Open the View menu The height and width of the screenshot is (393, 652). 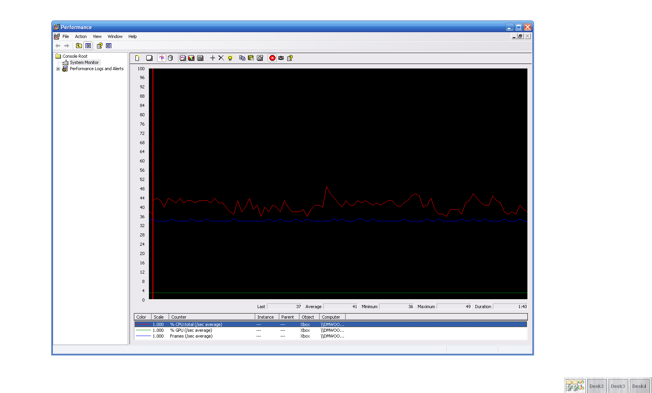pyautogui.click(x=97, y=36)
